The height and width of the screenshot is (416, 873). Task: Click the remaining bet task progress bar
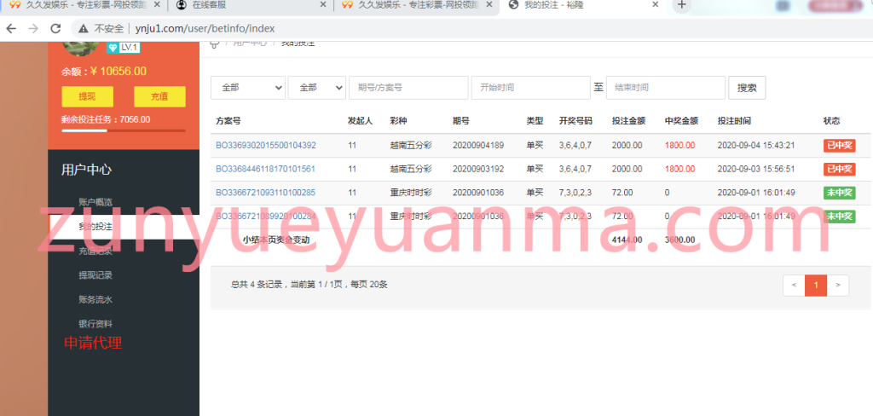pos(124,131)
